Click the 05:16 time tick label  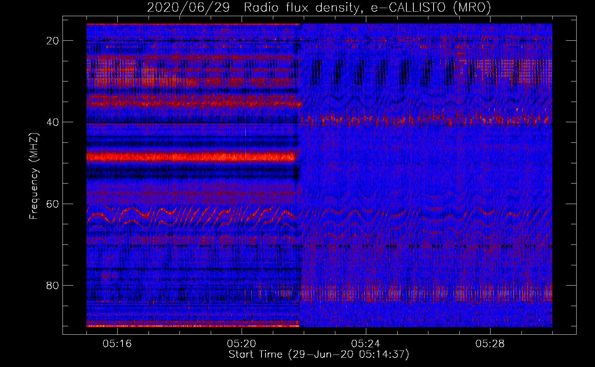pyautogui.click(x=117, y=344)
